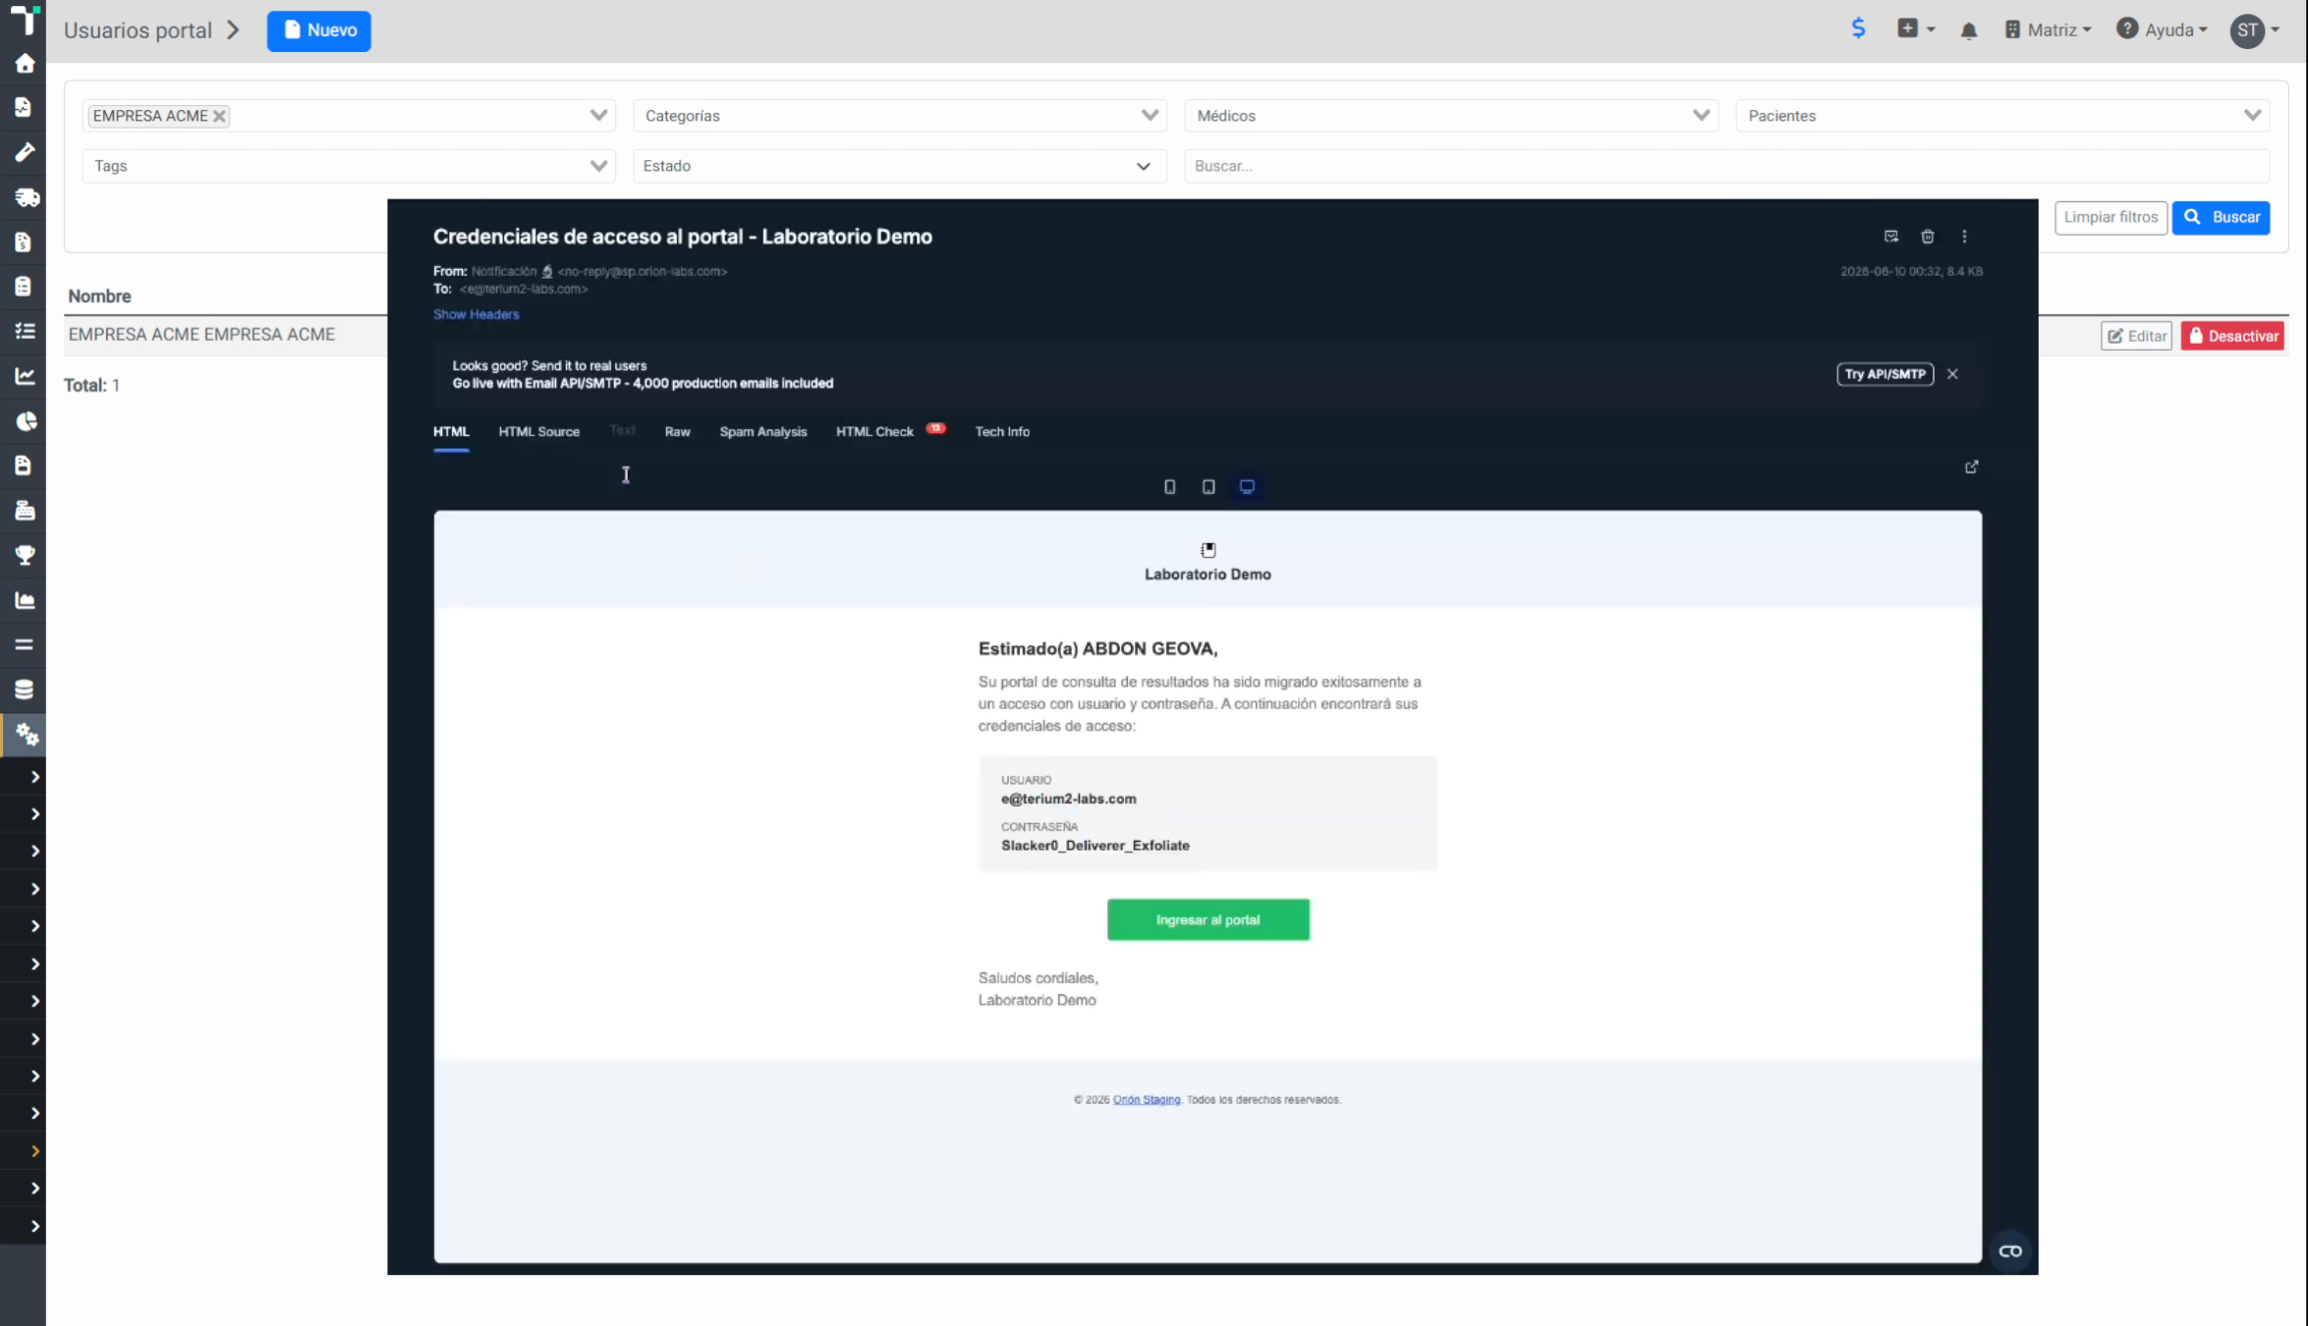Image resolution: width=2308 pixels, height=1326 pixels.
Task: Click the green Ingresar al portal button
Action: point(1208,919)
